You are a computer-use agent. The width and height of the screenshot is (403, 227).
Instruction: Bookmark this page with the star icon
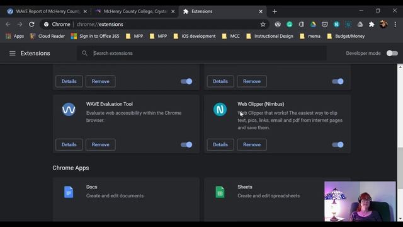tap(263, 25)
